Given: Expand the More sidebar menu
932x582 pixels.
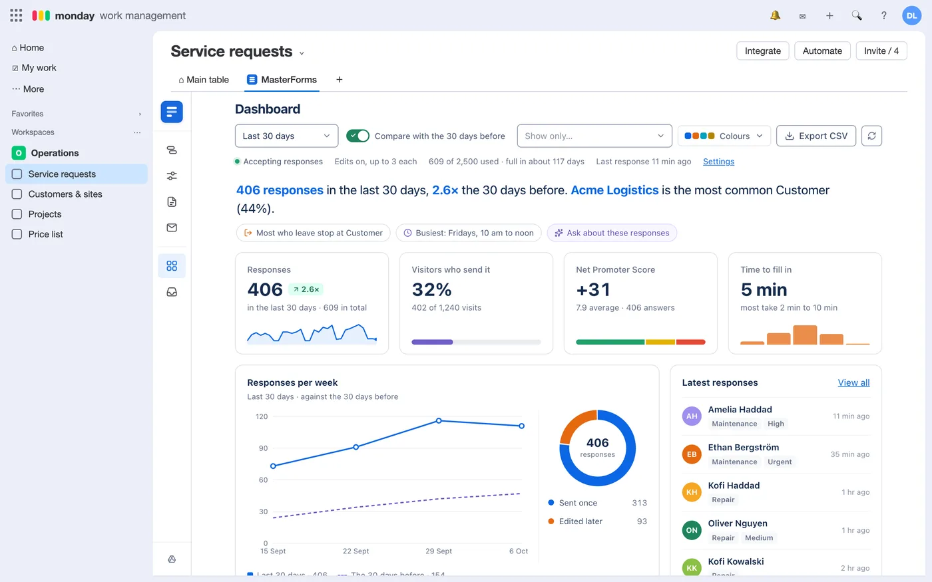Looking at the screenshot, I should (x=28, y=89).
